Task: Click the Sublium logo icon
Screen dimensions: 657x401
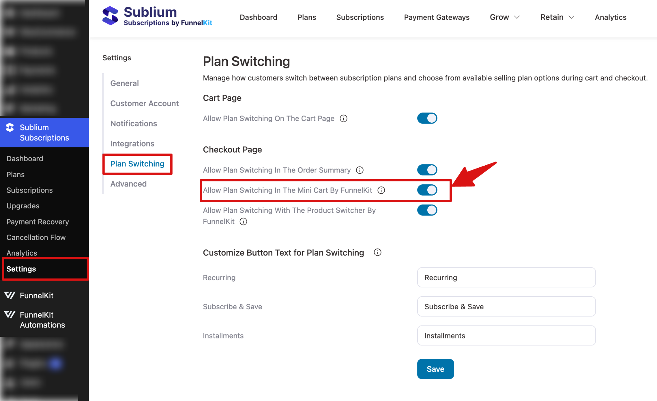Action: 111,15
